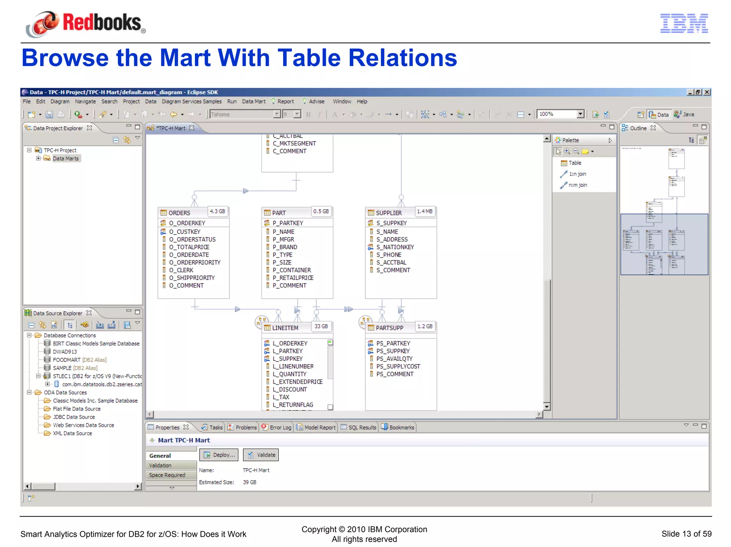731x547 pixels.
Task: Select the palette arrow Select tool
Action: [558, 152]
